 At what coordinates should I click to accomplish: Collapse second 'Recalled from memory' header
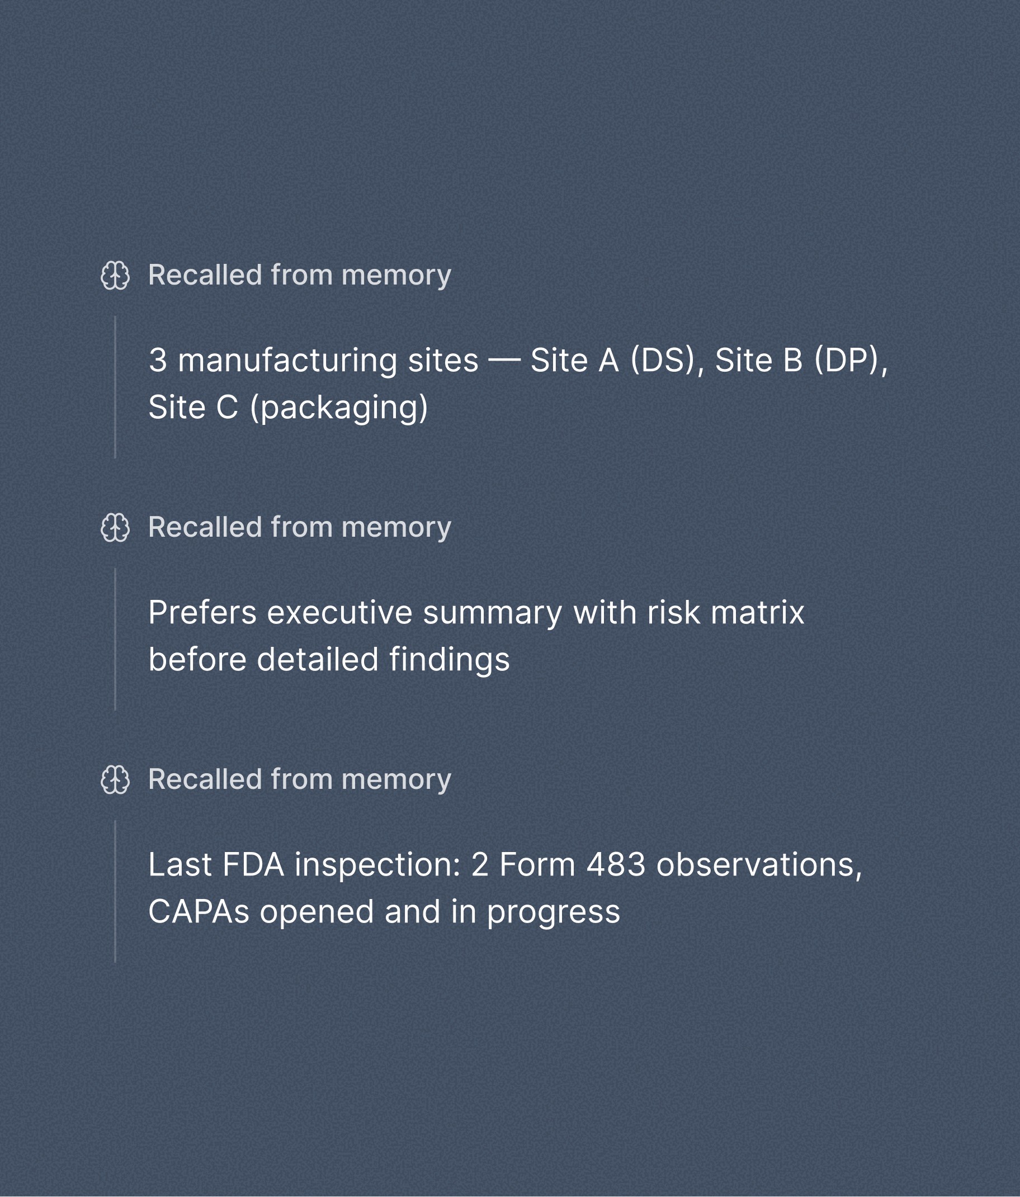299,527
